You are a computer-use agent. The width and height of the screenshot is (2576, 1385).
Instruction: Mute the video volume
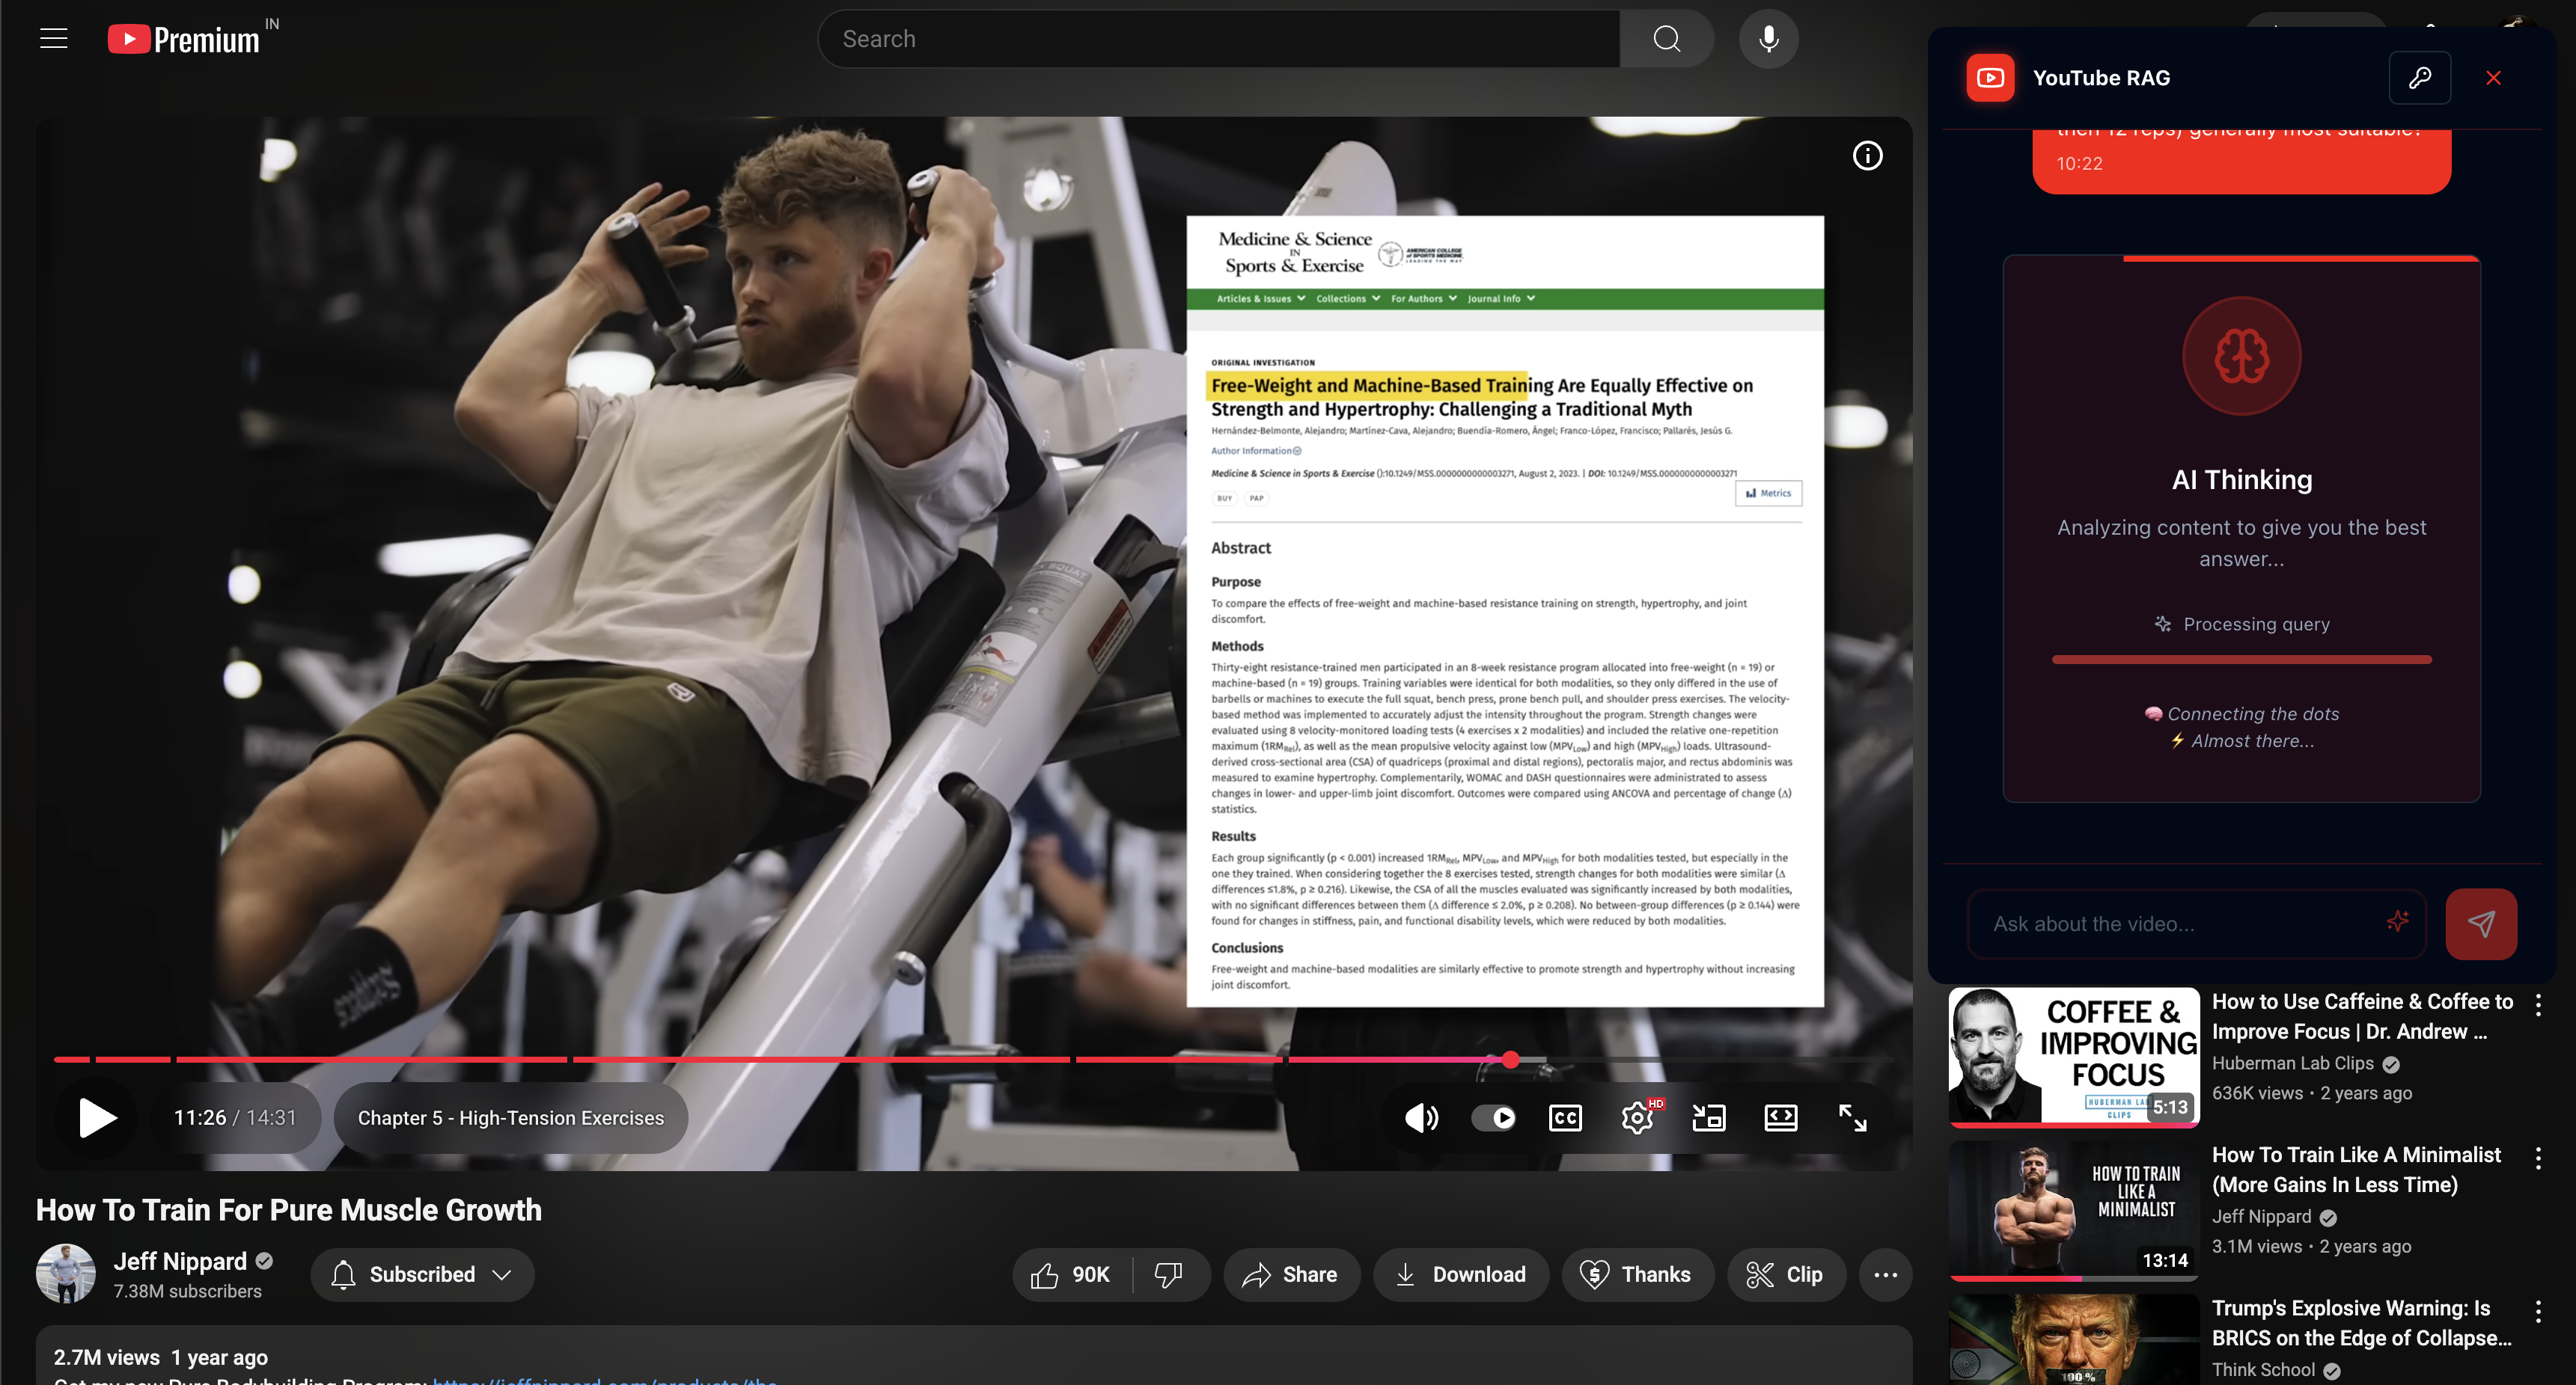[1421, 1118]
